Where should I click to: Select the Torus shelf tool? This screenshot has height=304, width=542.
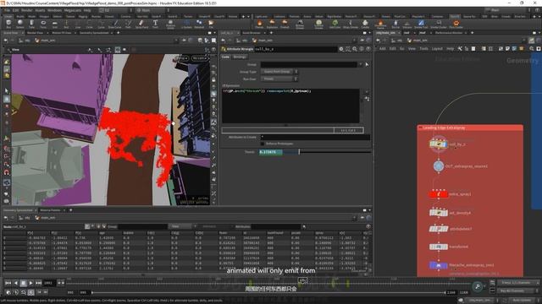(43, 24)
